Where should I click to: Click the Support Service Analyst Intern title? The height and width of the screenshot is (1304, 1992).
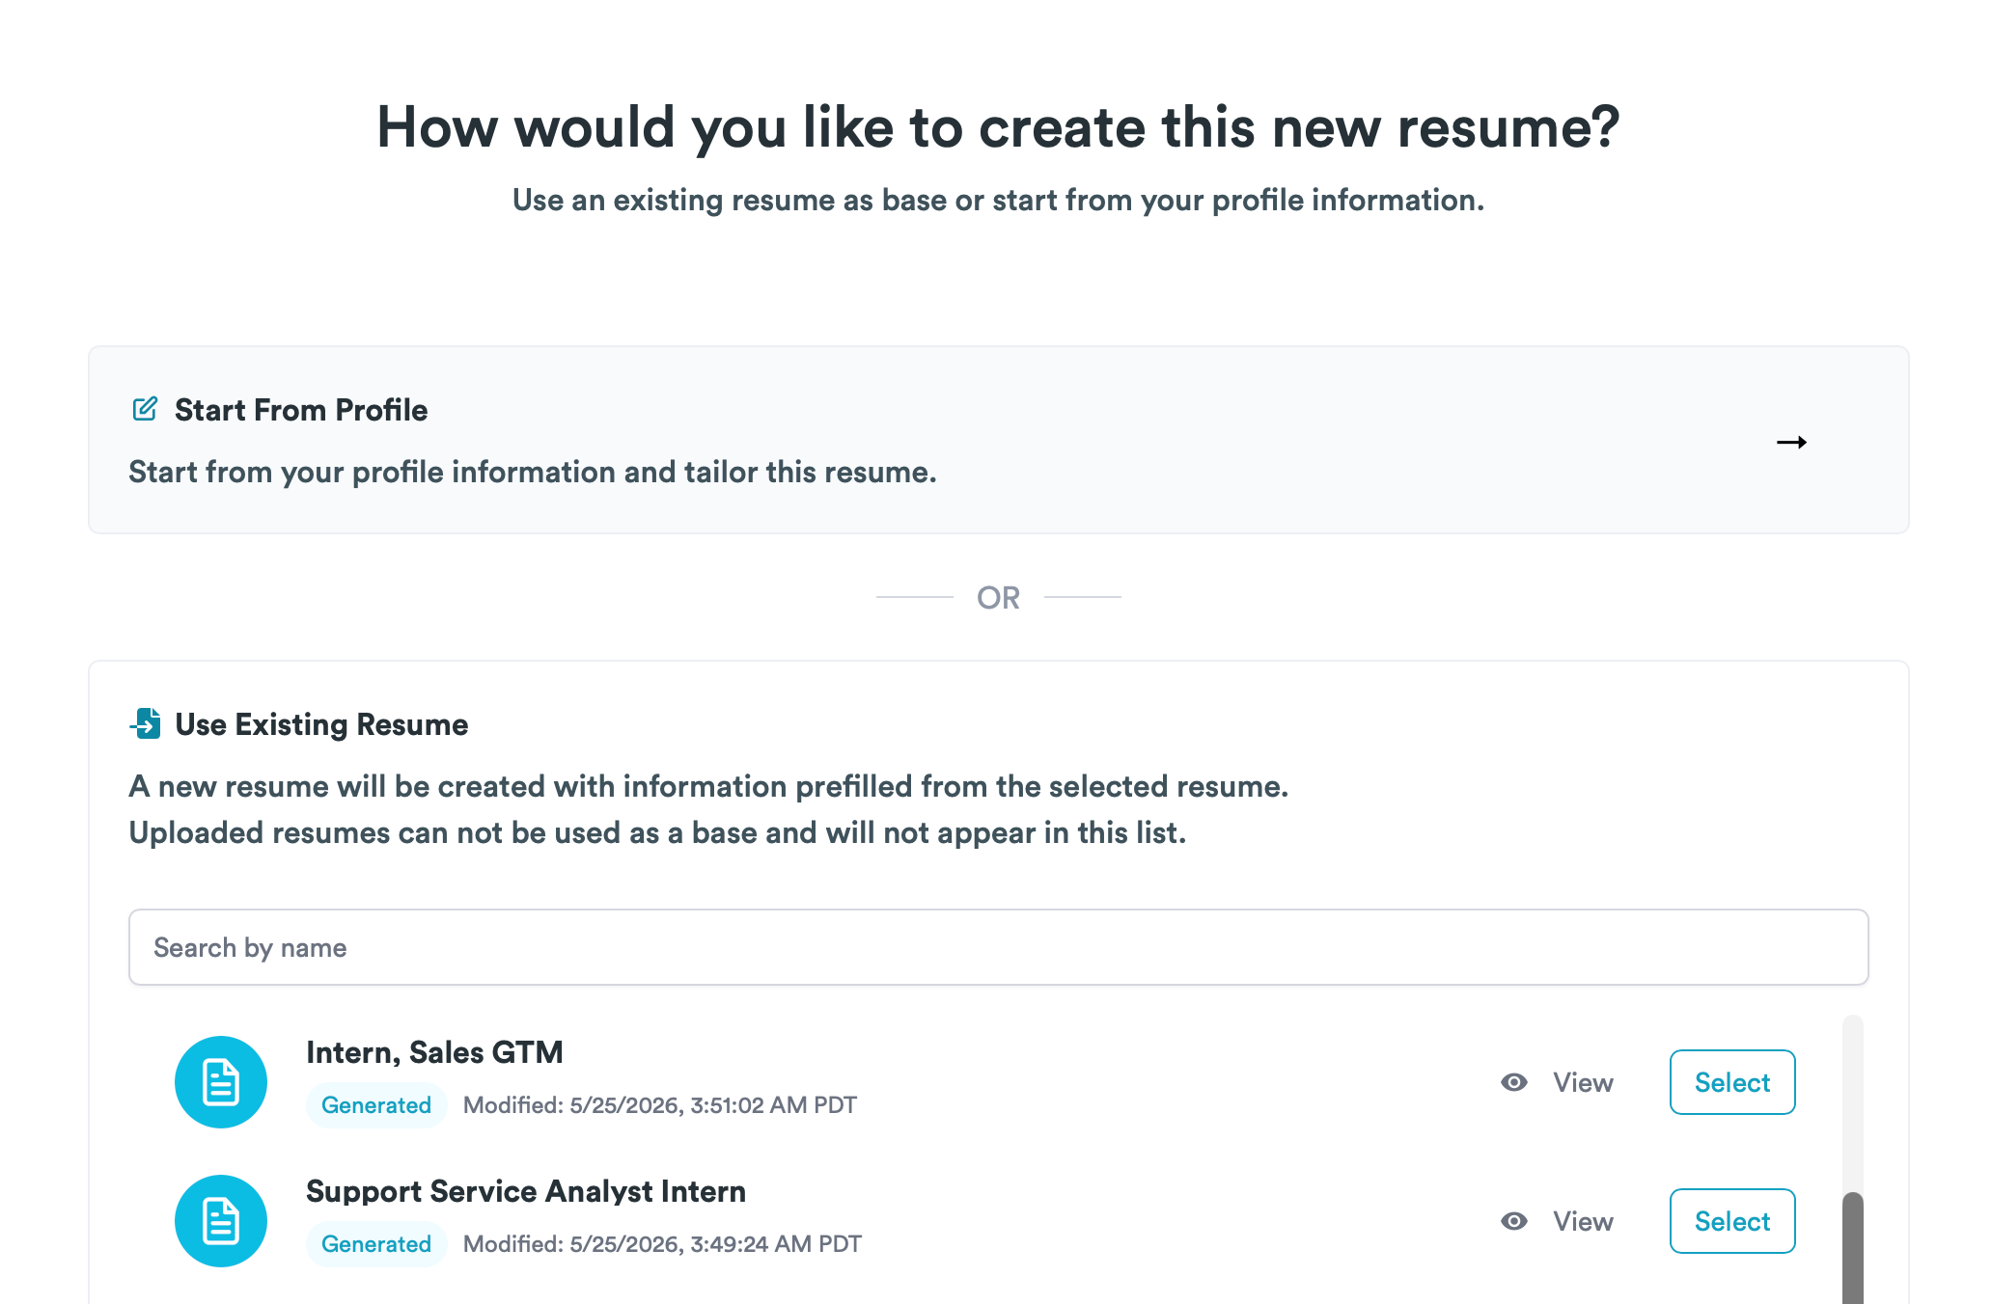tap(526, 1191)
